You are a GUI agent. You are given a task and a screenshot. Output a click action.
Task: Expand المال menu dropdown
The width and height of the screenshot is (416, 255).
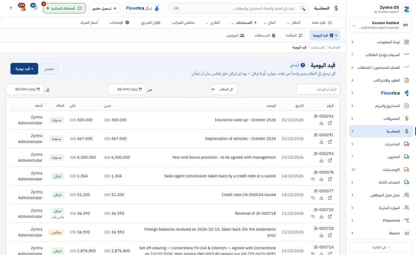tap(270, 23)
